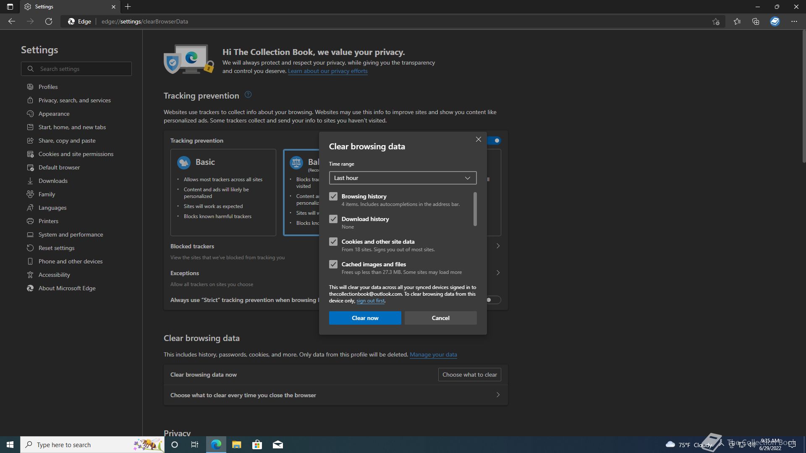806x453 pixels.
Task: Click the sign out first link
Action: pos(370,301)
